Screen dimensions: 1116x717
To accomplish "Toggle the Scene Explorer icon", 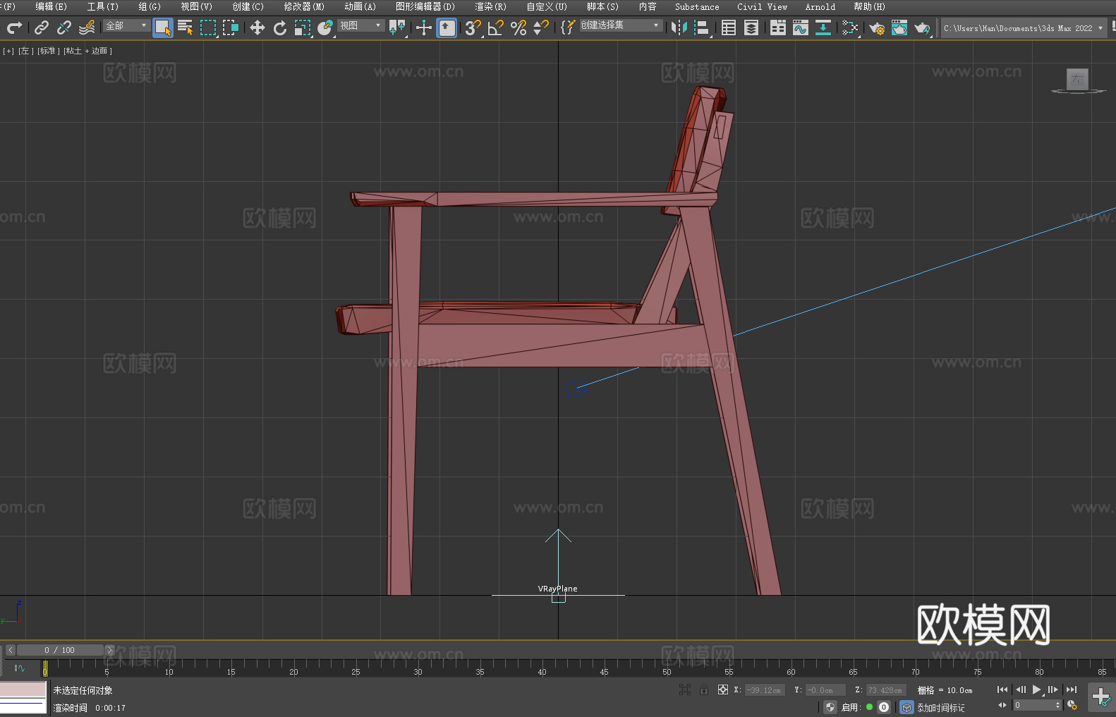I will [x=729, y=27].
